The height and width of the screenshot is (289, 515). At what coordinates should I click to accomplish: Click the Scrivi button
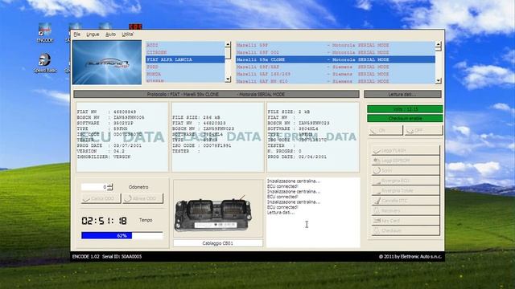pyautogui.click(x=406, y=170)
